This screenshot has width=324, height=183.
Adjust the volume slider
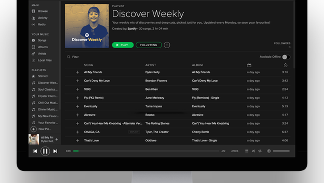pyautogui.click(x=281, y=151)
